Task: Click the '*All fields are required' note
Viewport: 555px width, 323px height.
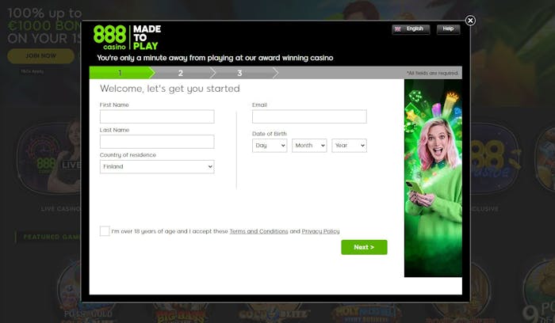Action: click(x=432, y=73)
